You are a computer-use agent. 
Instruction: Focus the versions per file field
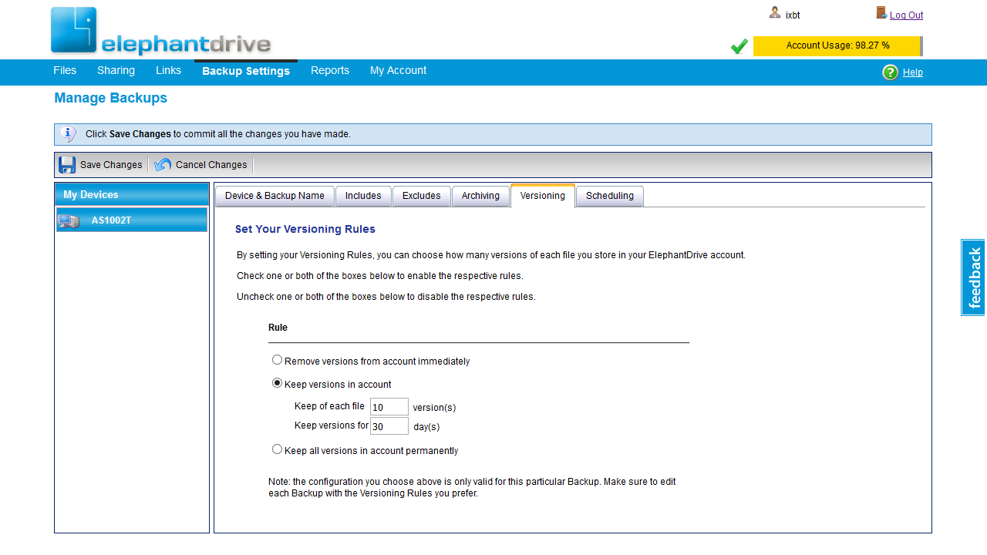coord(389,407)
